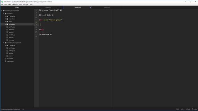Expand the __pycache__ arrow under inventory
198x111 pixels.
coord(6,16)
